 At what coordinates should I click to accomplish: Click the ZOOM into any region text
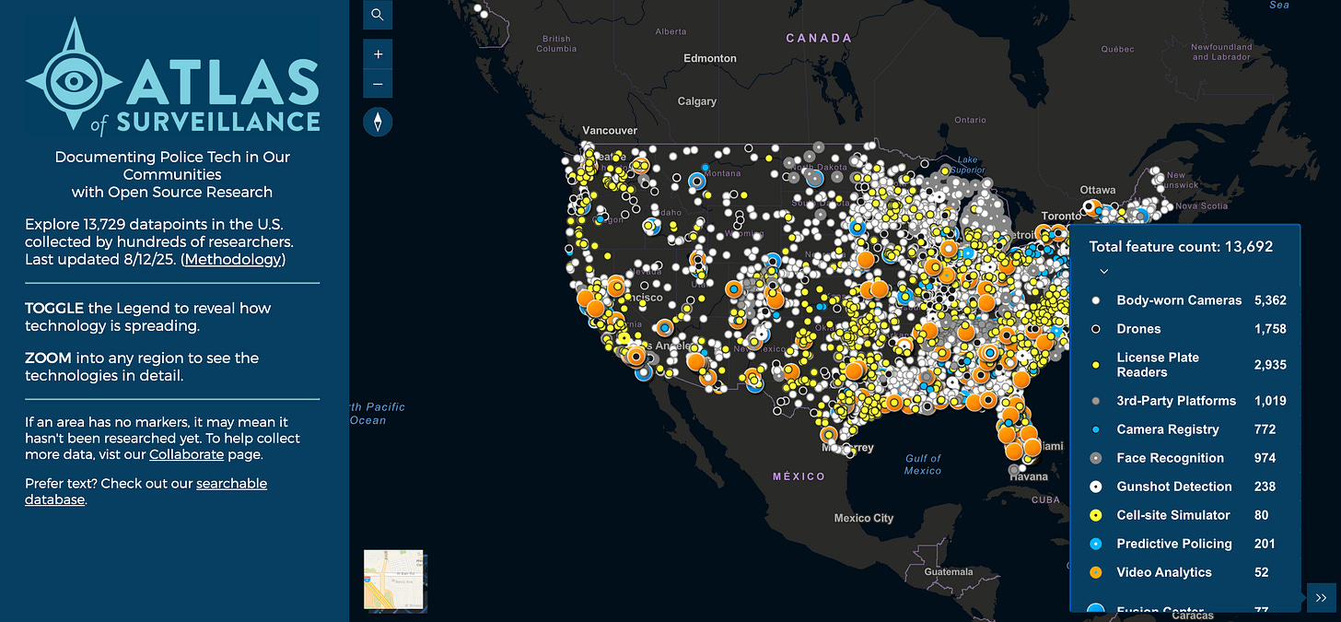pyautogui.click(x=142, y=367)
